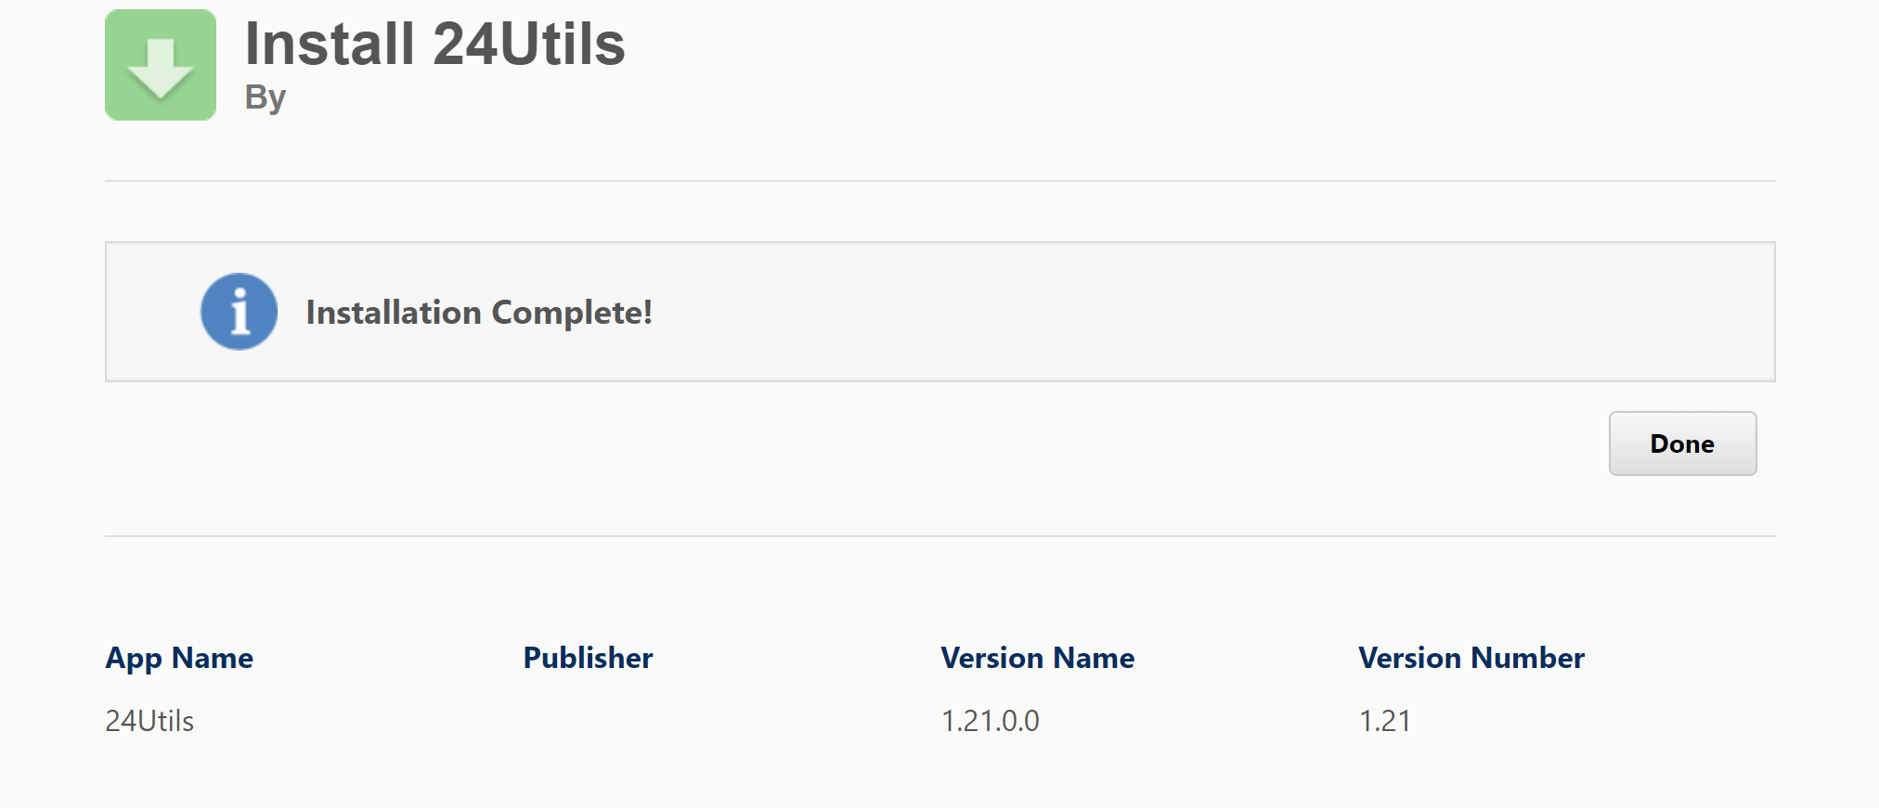Click the Version Number column header
Screen dimensions: 1879x809
click(1471, 658)
